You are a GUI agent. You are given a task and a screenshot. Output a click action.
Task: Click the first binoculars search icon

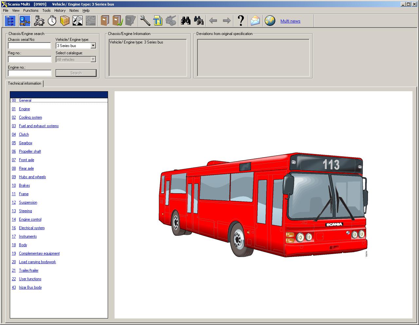coord(186,21)
